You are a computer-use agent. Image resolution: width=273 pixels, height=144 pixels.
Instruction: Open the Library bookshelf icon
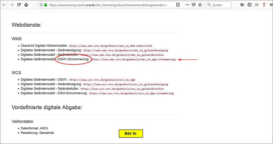pos(243,5)
